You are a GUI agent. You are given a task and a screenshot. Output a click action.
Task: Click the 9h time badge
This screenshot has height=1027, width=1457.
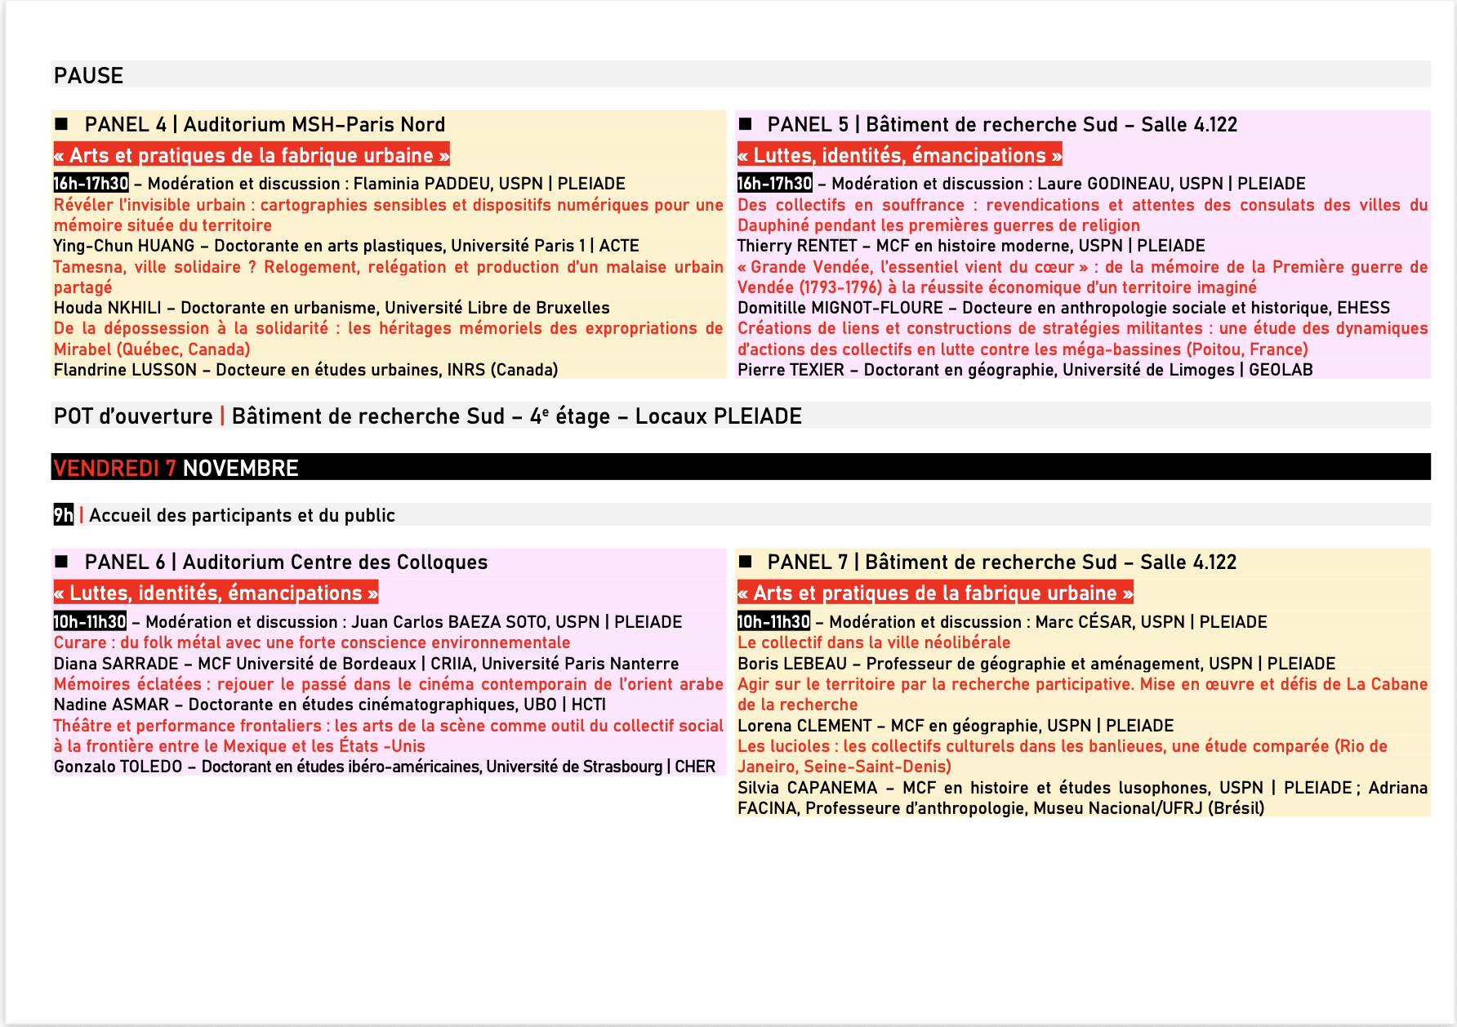(63, 515)
